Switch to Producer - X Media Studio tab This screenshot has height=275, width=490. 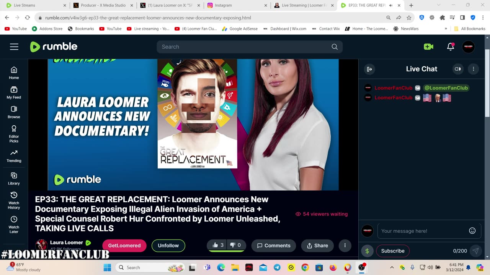click(x=103, y=5)
